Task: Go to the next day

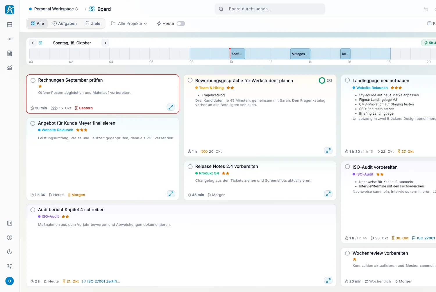Action: coord(105,43)
